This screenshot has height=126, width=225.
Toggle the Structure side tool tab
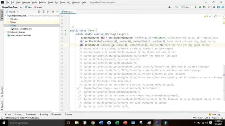click(x=2, y=91)
